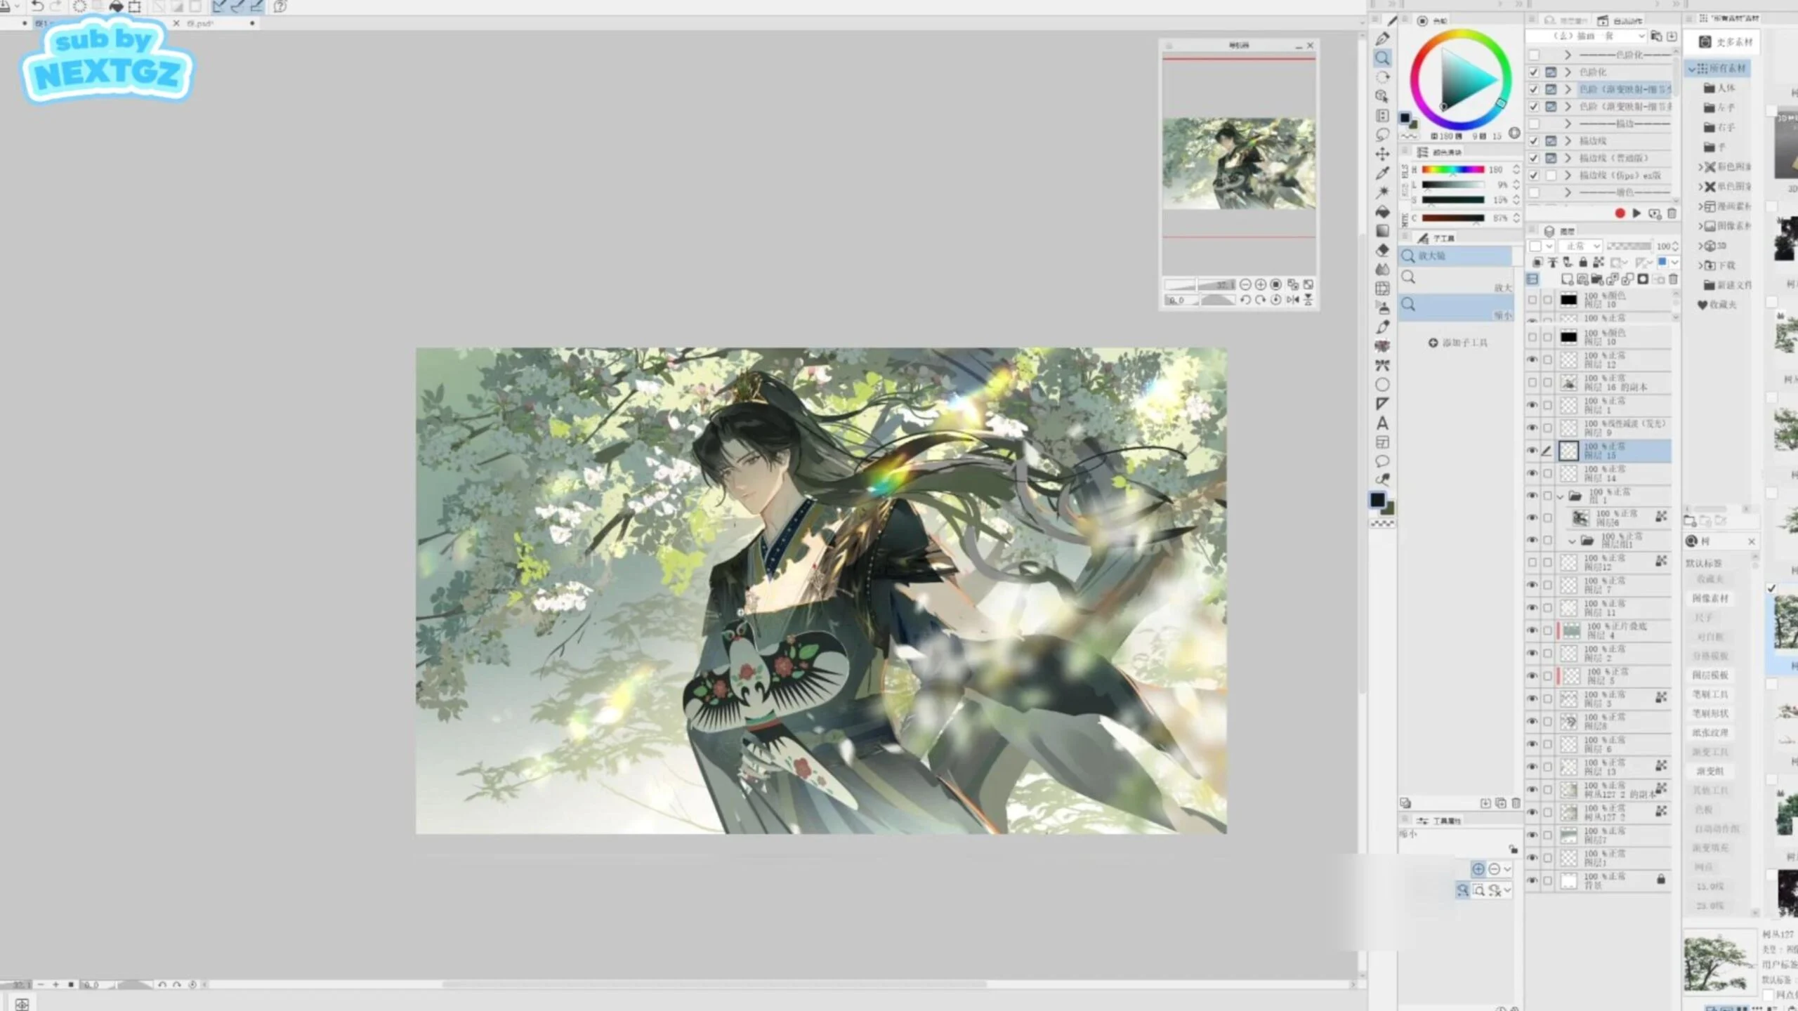Hide layer 图层 12 eye icon
Image resolution: width=1798 pixels, height=1011 pixels.
click(x=1533, y=360)
